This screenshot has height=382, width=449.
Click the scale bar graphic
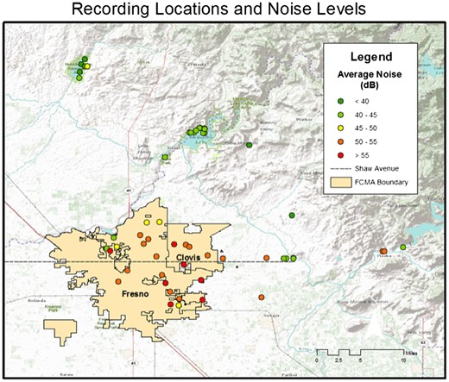tap(360, 353)
